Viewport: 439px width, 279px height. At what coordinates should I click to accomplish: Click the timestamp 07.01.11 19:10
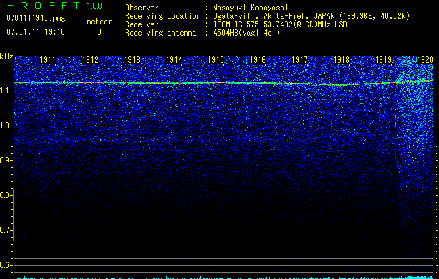pos(36,32)
